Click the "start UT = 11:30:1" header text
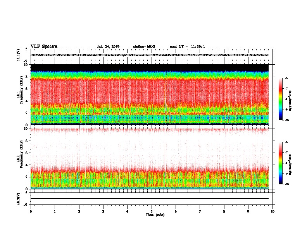This screenshot has width=307, height=237. pos(187,46)
